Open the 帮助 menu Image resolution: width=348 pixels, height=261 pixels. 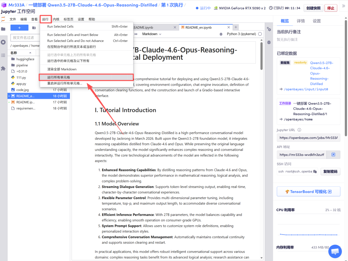92,19
